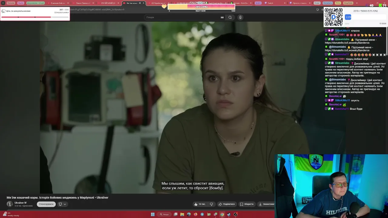Switch to the Donations browser tab
Image resolution: width=388 pixels, height=218 pixels.
click(328, 3)
